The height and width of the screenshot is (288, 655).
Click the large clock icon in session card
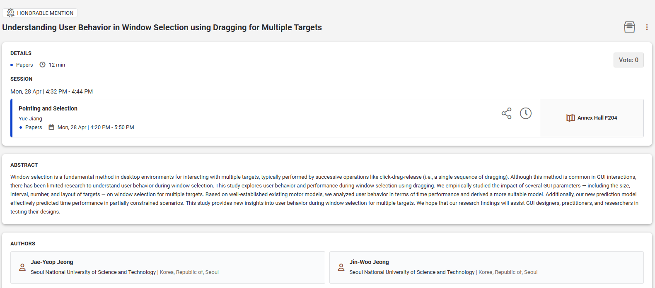tap(525, 113)
